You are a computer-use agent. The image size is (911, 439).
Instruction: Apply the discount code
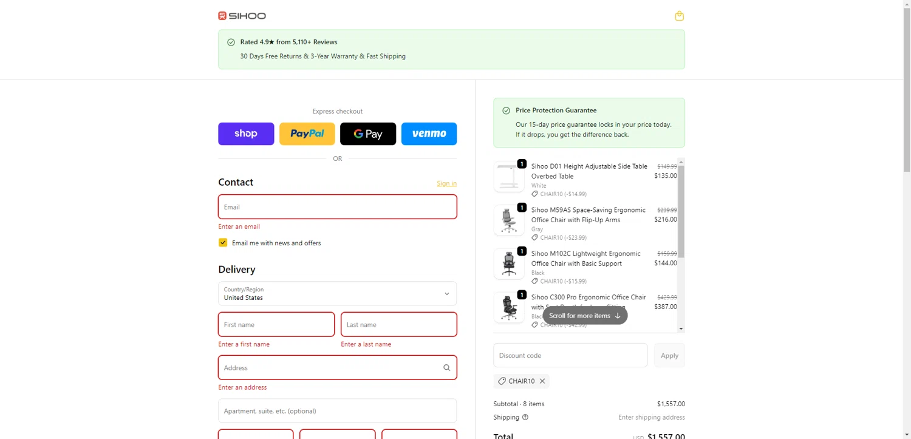tap(669, 355)
